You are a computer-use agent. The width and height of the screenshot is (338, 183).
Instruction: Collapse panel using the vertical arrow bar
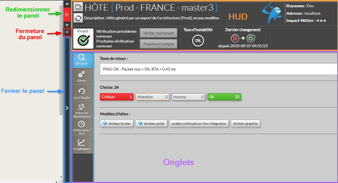67,108
